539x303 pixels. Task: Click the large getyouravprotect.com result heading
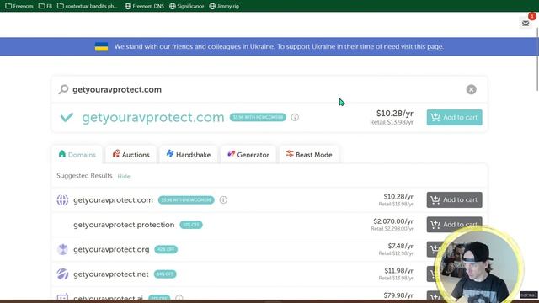point(153,117)
